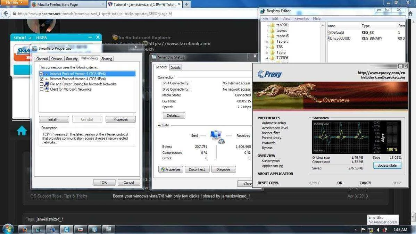The width and height of the screenshot is (416, 234).
Task: Open the Favorites menu in Registry Editor
Action: [301, 18]
